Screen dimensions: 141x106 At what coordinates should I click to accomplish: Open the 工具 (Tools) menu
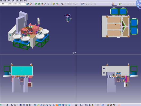13,1
